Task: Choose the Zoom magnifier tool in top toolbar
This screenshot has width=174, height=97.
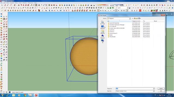Action: (44, 5)
